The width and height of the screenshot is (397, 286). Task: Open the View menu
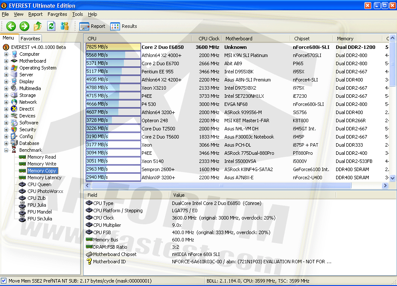(18, 14)
